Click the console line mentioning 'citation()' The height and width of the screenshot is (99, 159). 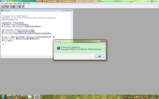click(x=27, y=34)
